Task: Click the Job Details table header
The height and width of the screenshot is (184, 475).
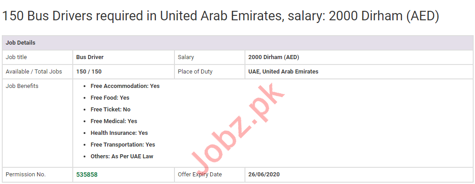Action: [21, 43]
